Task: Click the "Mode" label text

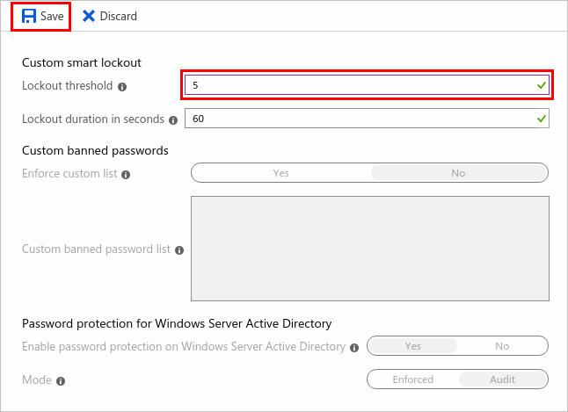Action: click(x=37, y=379)
